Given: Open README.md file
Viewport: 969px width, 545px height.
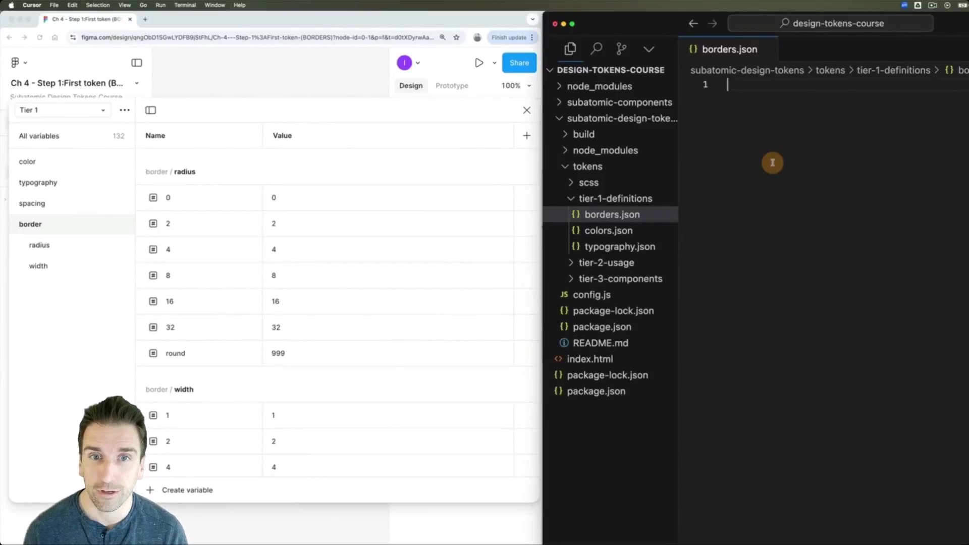Looking at the screenshot, I should [x=600, y=343].
